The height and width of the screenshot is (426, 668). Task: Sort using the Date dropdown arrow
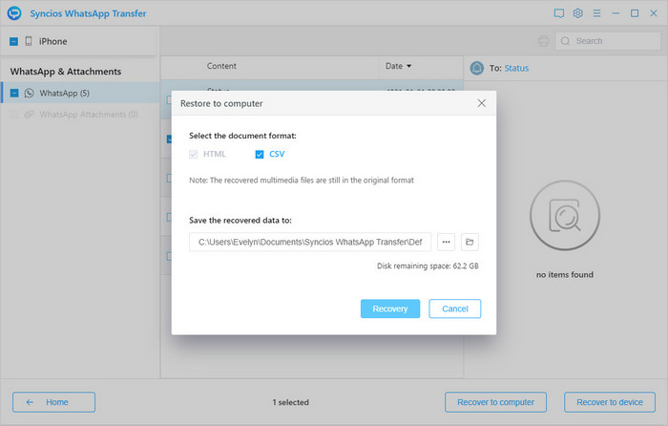point(409,66)
